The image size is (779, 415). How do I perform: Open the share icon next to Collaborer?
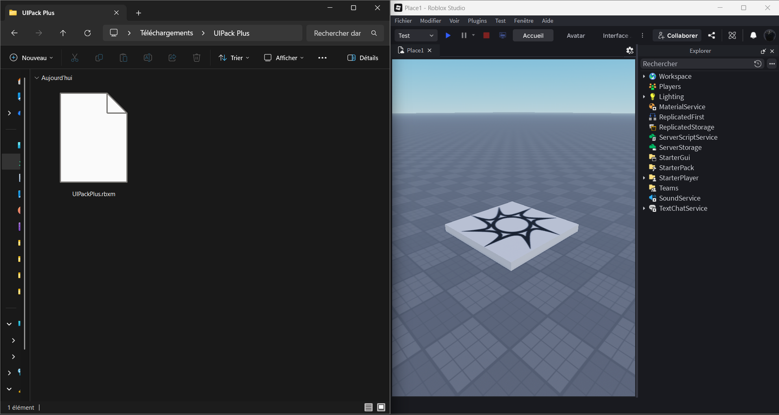712,35
